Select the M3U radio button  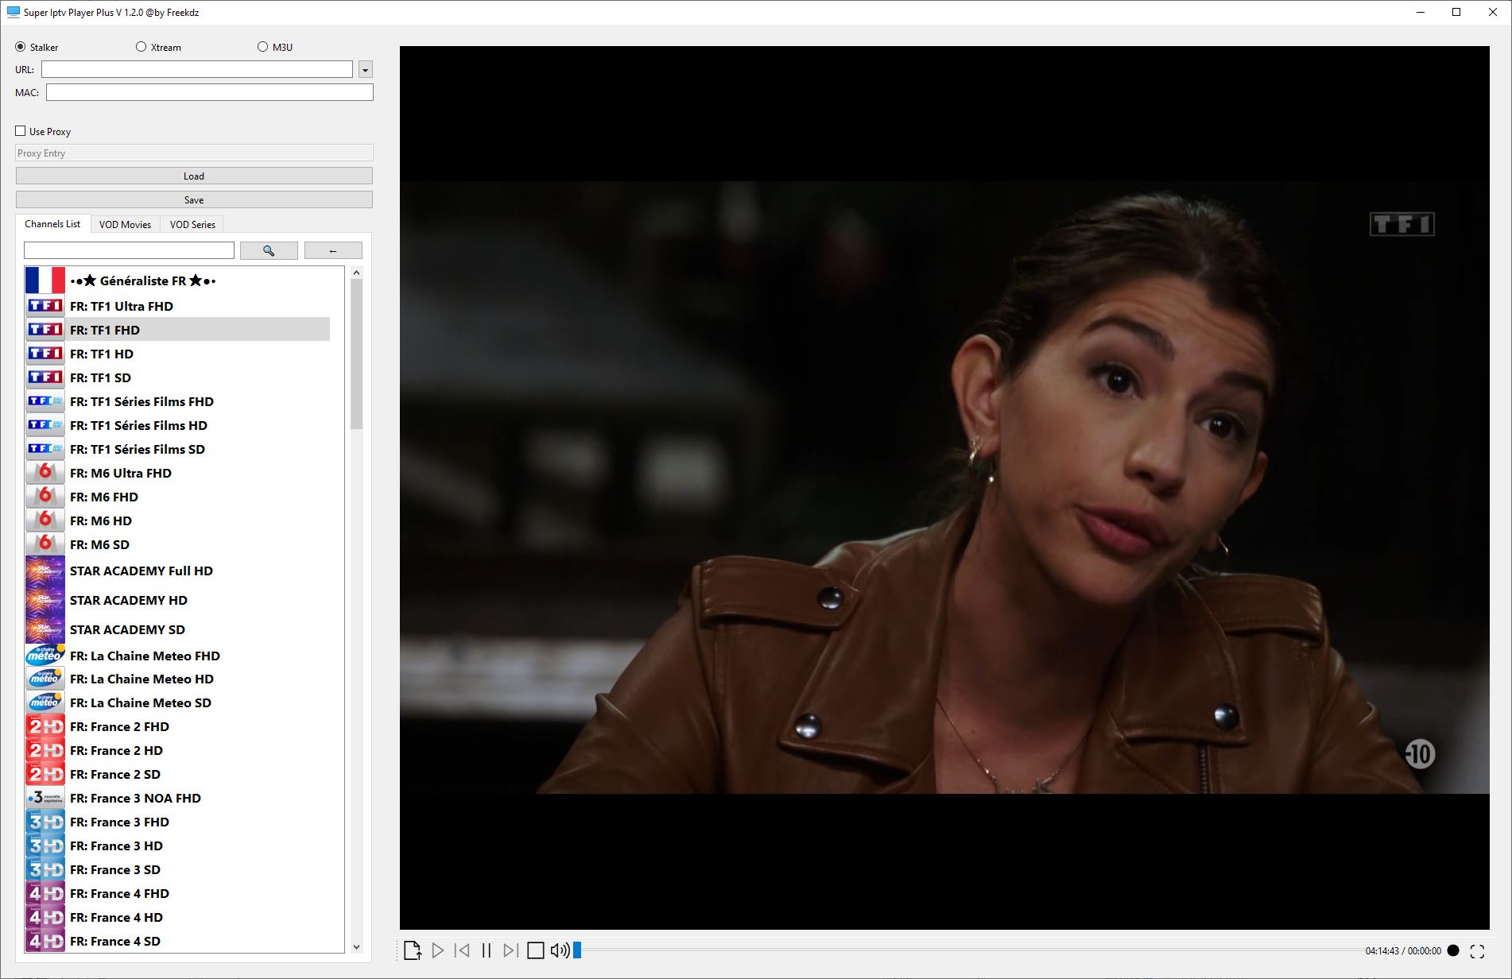[263, 47]
